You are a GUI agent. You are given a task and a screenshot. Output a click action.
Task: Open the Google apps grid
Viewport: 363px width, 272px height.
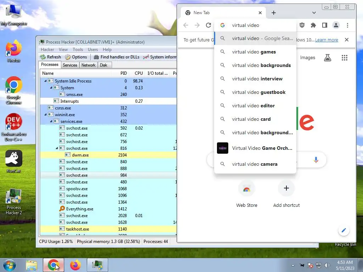[345, 58]
